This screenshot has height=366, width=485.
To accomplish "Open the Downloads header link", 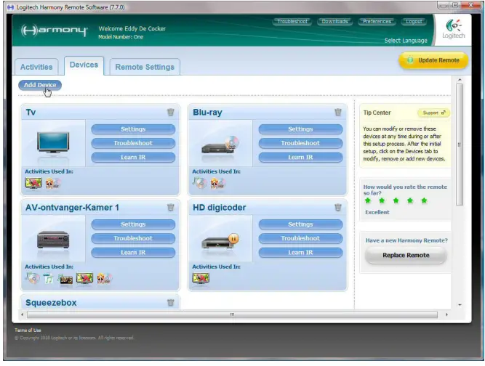I will [334, 22].
